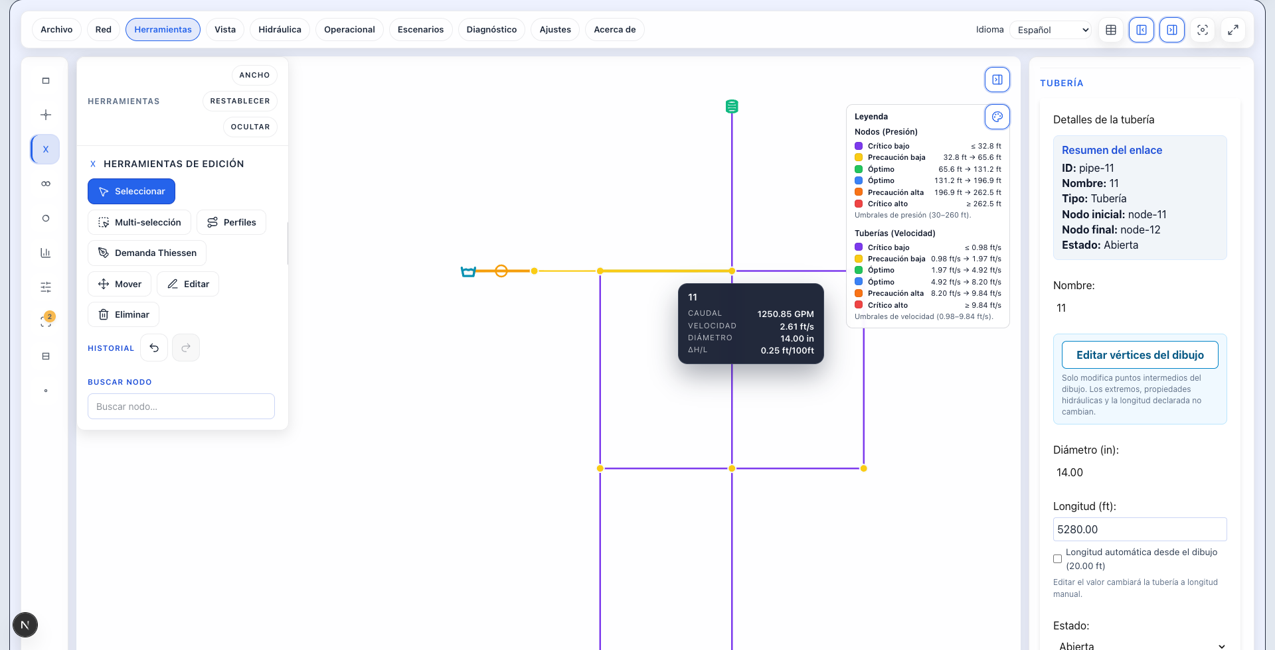Click the Demanda Thiessen button
1275x650 pixels.
(147, 253)
